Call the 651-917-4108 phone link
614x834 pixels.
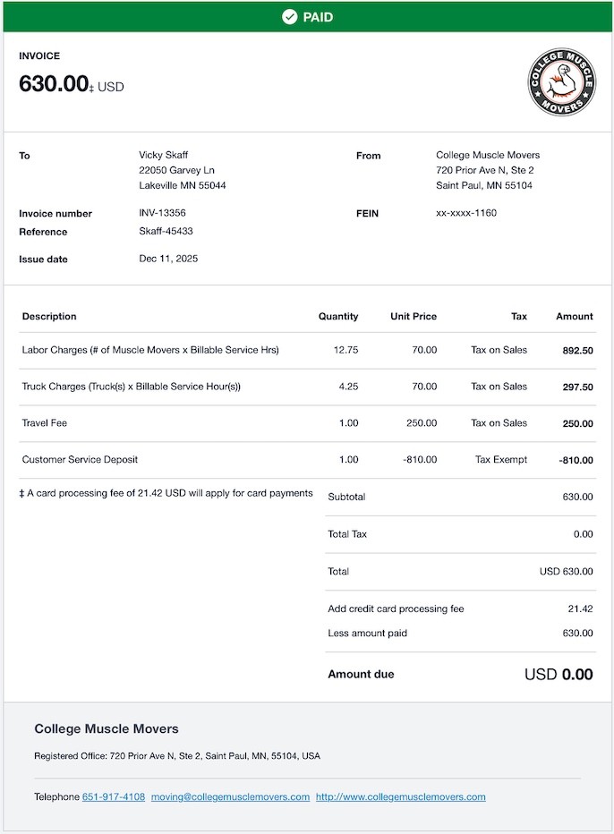point(114,796)
